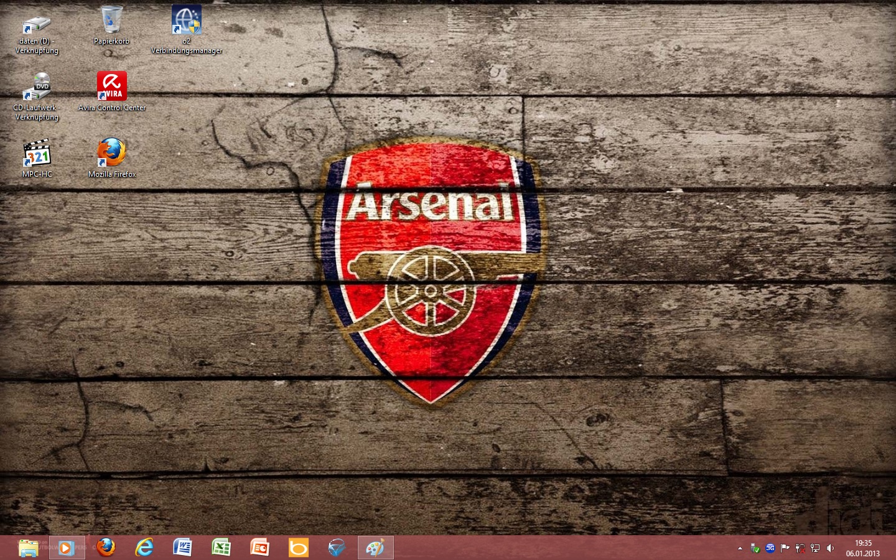Start Excel from the taskbar
This screenshot has width=896, height=560.
[x=222, y=548]
